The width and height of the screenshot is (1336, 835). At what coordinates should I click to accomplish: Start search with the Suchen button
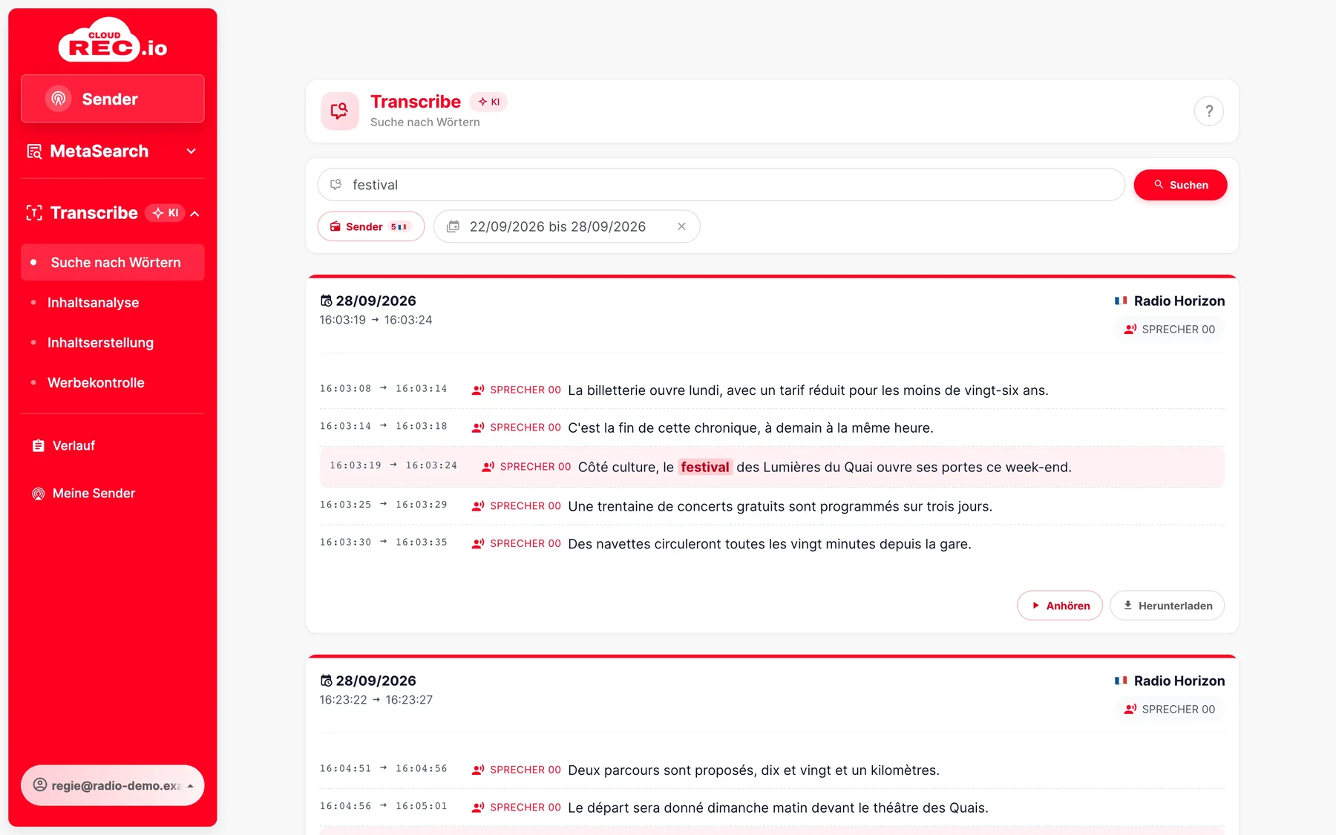tap(1180, 185)
